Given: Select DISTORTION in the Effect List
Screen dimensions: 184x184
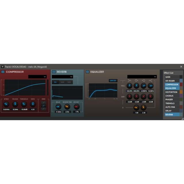Looking at the screenshot, I should pos(172,92).
